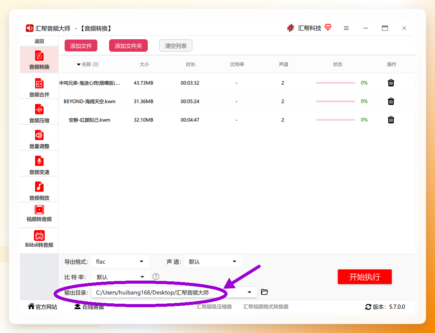Check for updates via the 版本 refresh icon
435x333 pixels.
point(368,307)
